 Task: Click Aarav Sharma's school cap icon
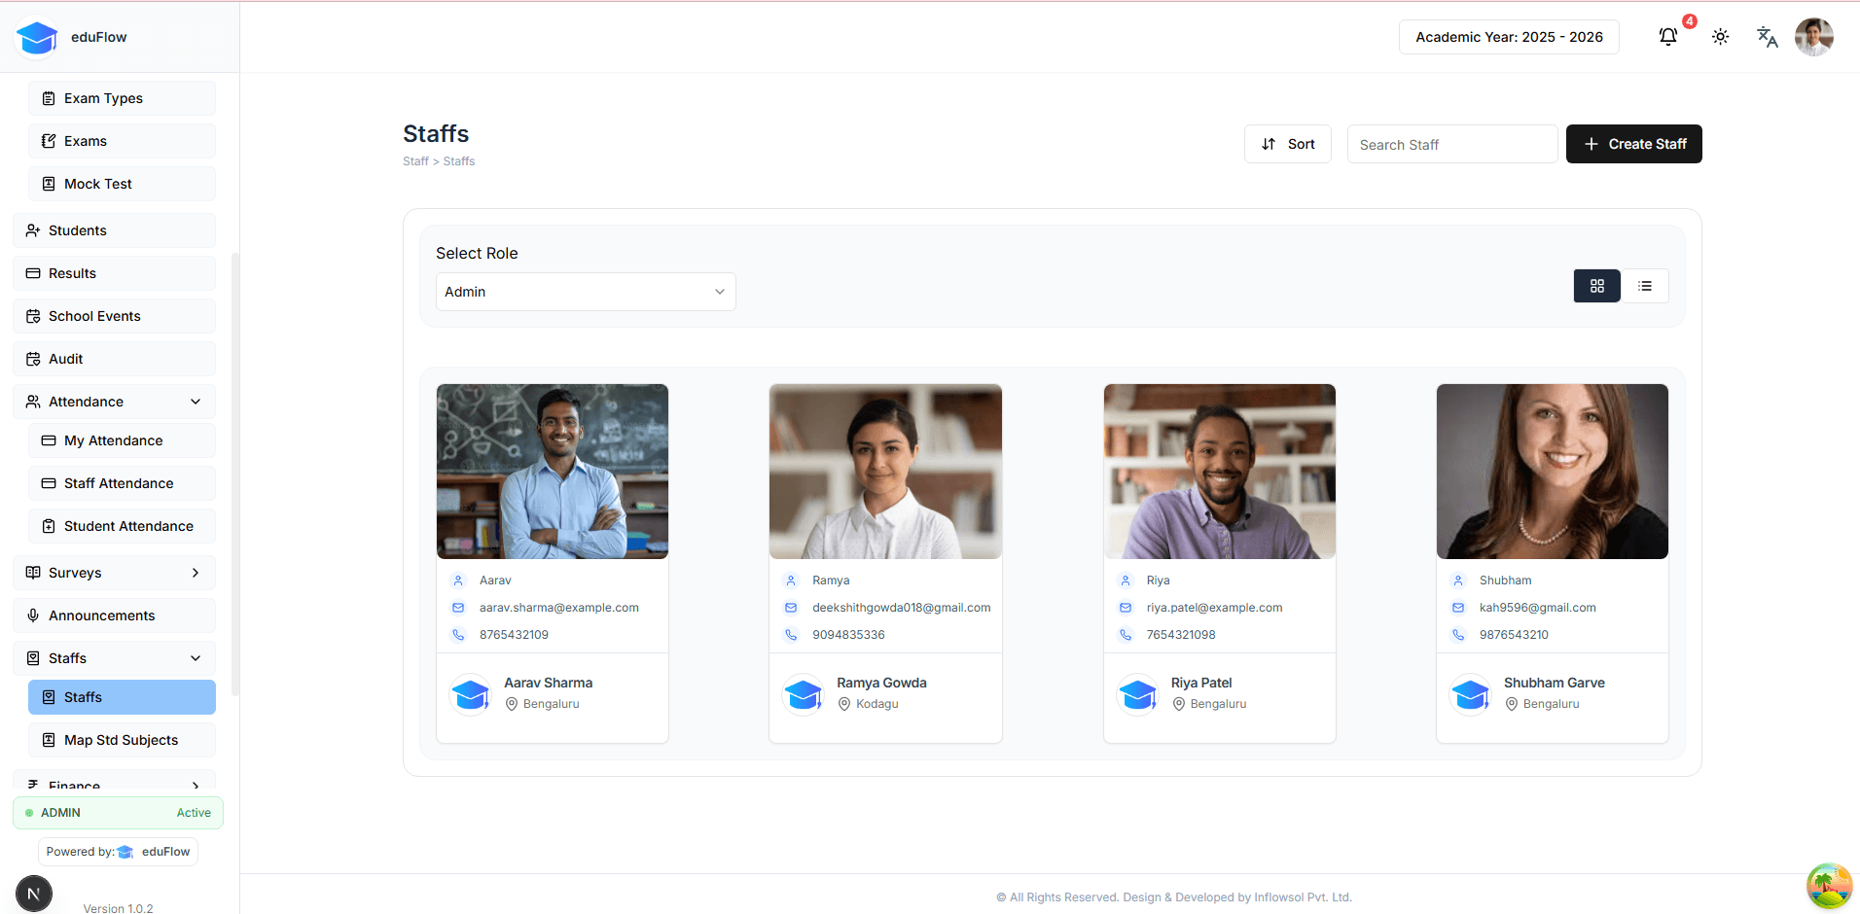point(471,694)
